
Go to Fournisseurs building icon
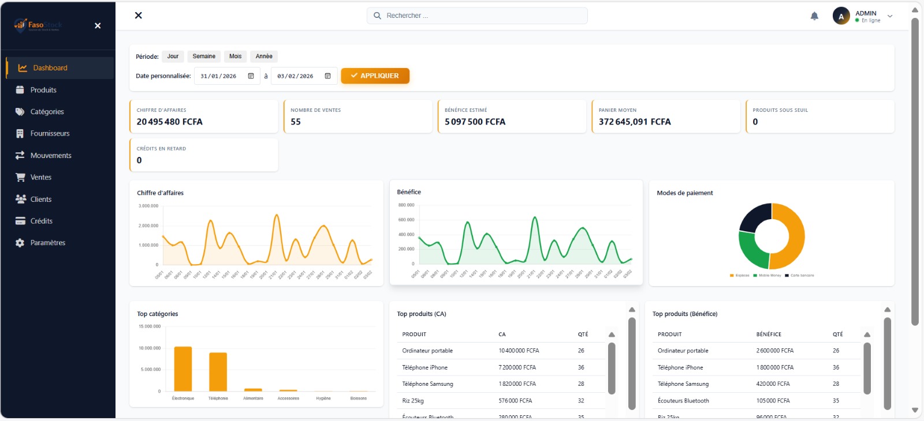[20, 134]
